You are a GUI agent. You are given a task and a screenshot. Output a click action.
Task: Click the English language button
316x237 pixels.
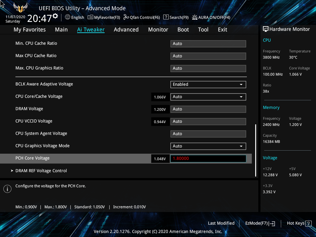pos(75,17)
